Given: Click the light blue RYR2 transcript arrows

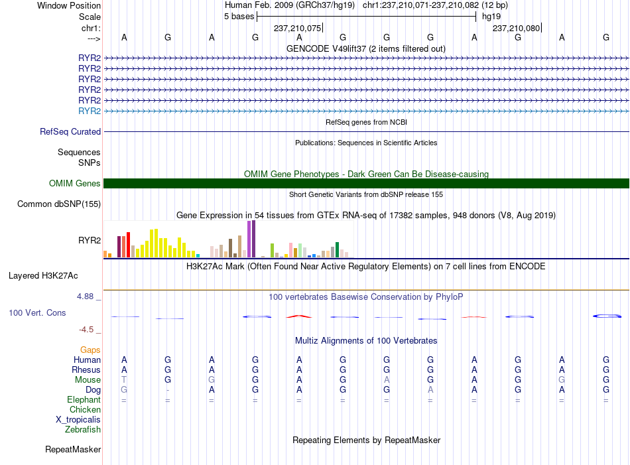Looking at the screenshot, I should (366, 111).
